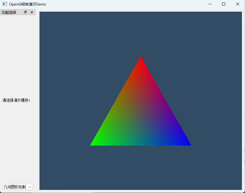
Task: Click the 功能选择 panel title
Action: click(x=9, y=12)
